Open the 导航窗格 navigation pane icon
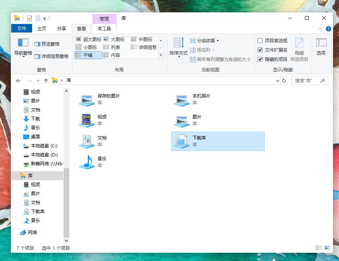Image resolution: width=339 pixels, height=261 pixels. [x=23, y=43]
